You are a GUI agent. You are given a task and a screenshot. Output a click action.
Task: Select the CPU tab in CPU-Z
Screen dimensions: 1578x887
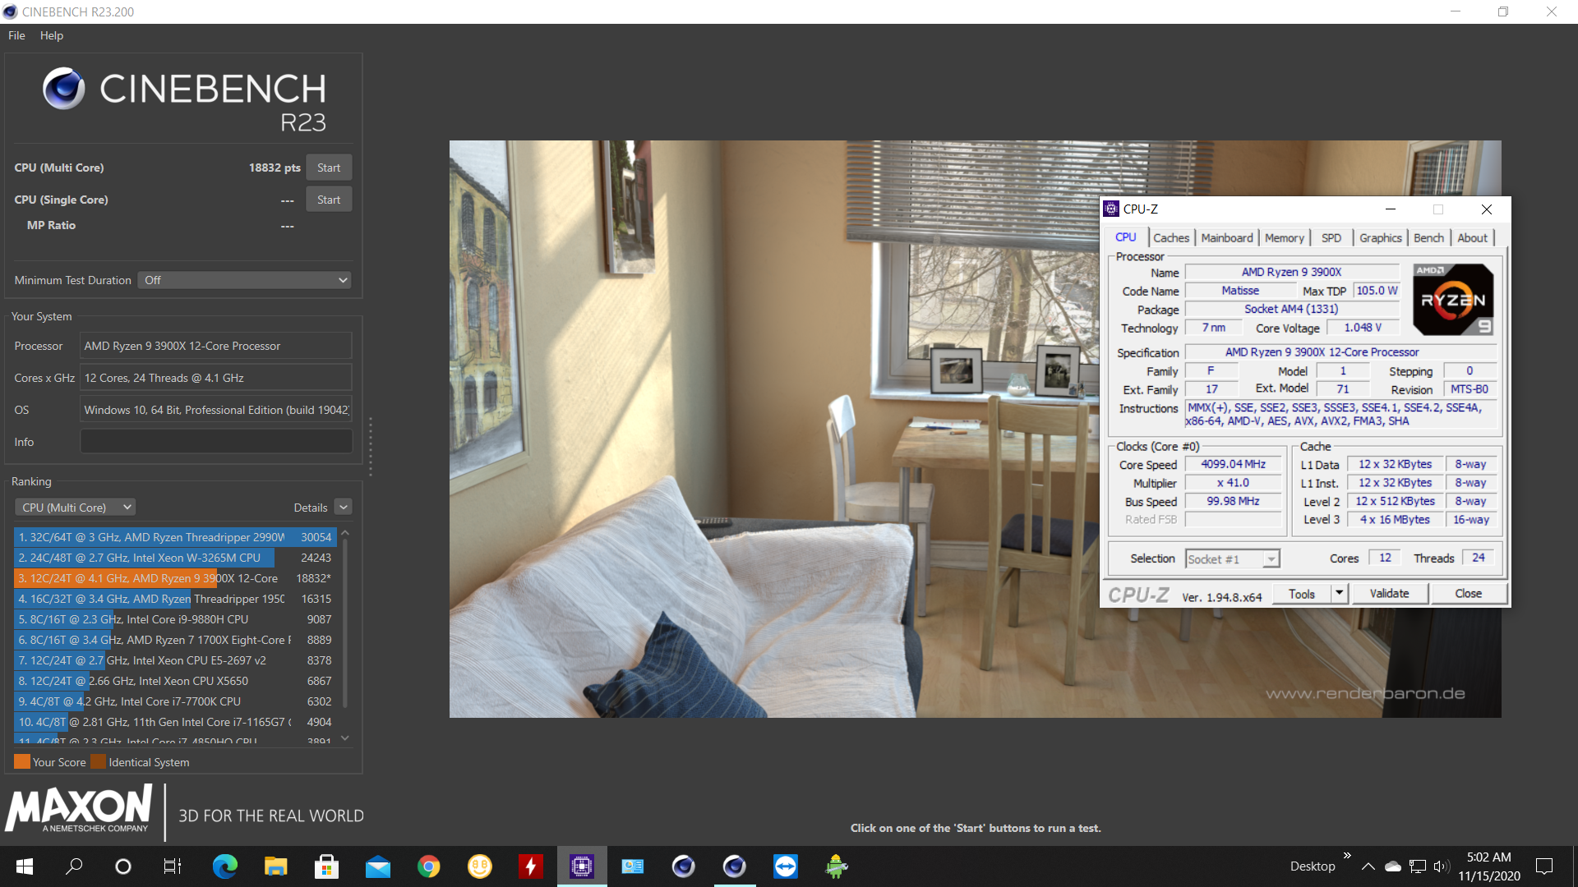click(1127, 237)
